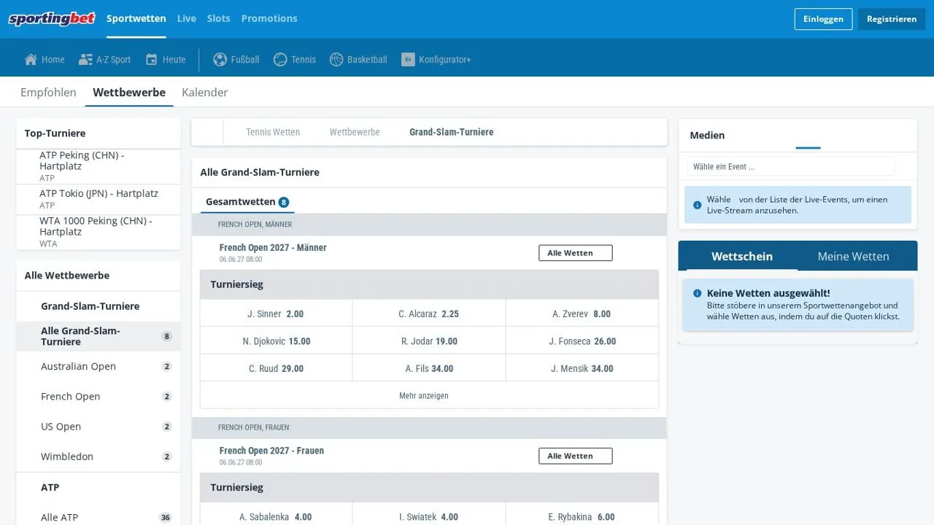
Task: Open WTA 1000 Peking tournament
Action: click(99, 232)
